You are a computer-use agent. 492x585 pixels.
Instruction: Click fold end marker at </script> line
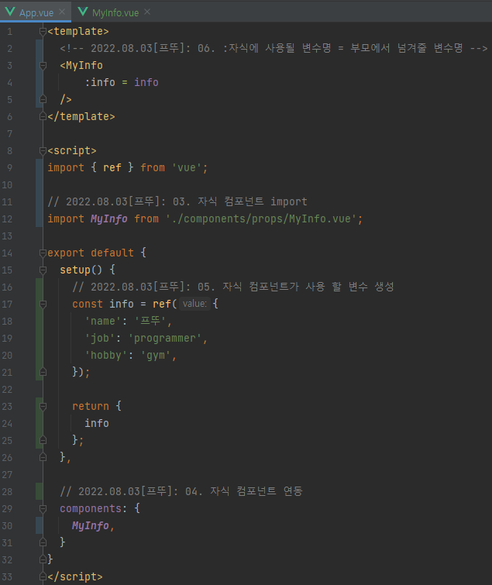pyautogui.click(x=43, y=576)
